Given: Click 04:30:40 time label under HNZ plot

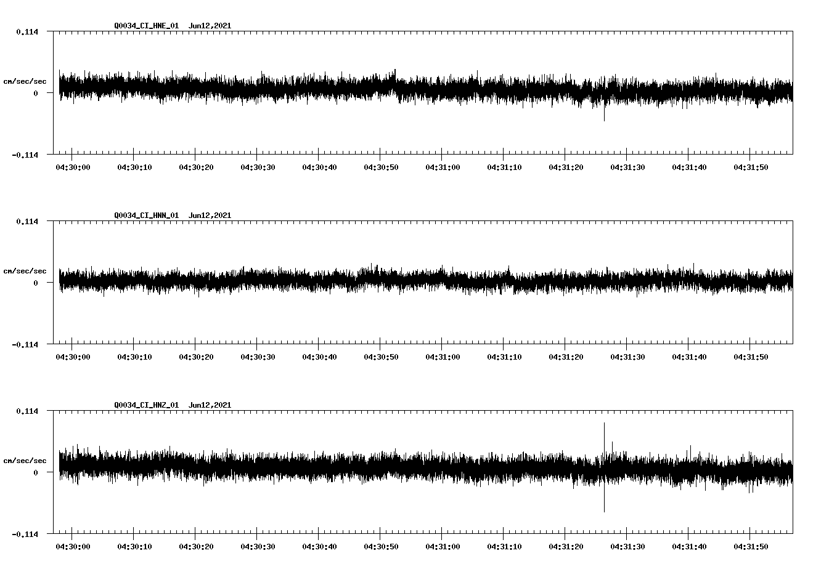Looking at the screenshot, I should click(319, 547).
